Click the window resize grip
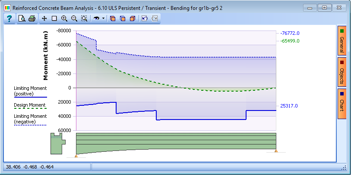 pyautogui.click(x=344, y=168)
